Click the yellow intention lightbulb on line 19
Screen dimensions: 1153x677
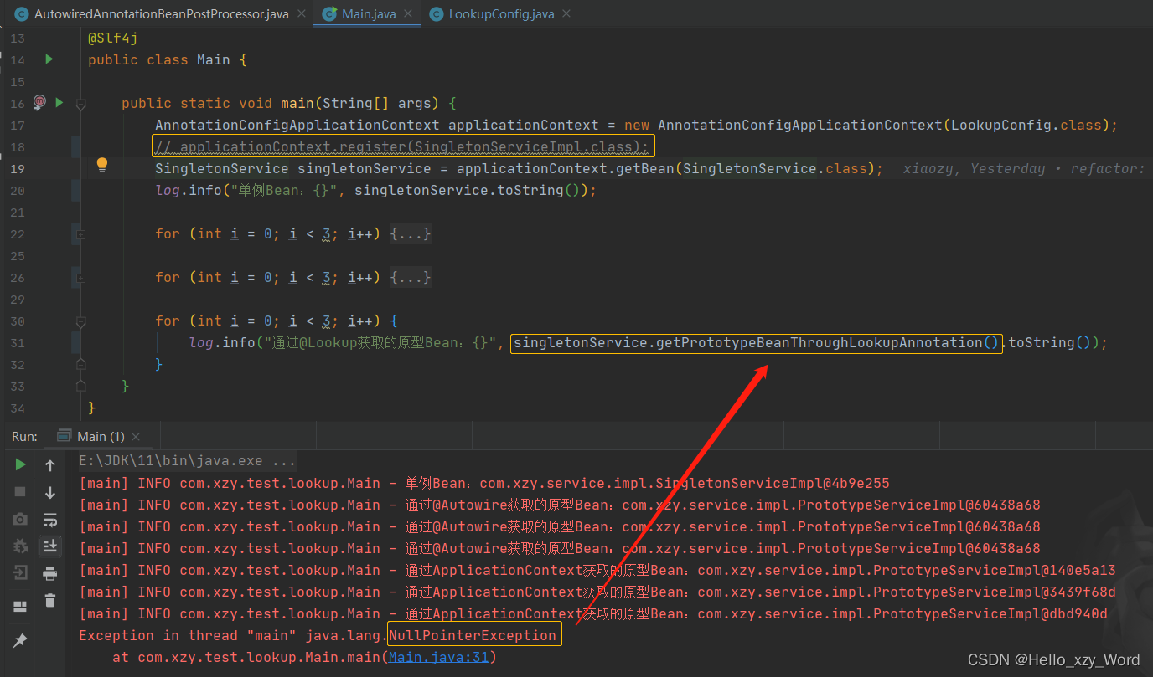tap(102, 165)
